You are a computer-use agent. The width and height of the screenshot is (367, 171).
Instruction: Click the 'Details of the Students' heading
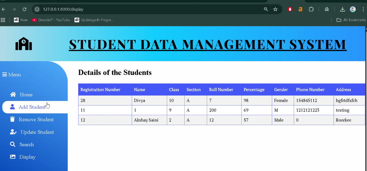pyautogui.click(x=115, y=72)
